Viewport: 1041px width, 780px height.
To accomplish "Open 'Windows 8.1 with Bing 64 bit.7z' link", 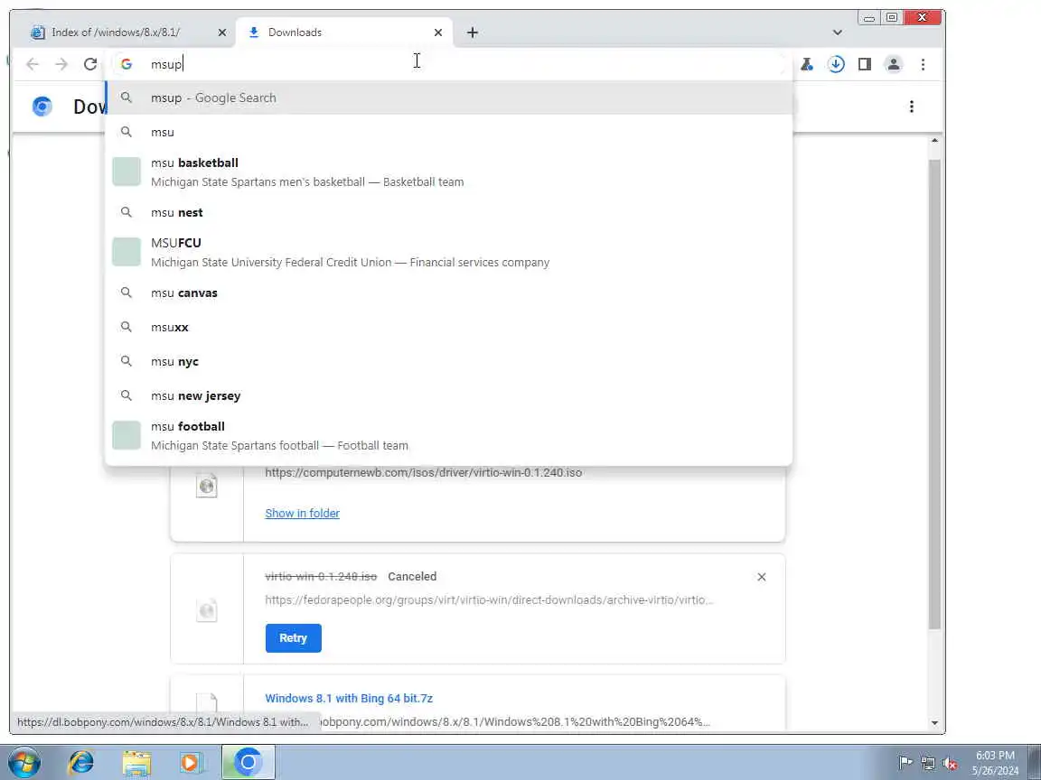I will click(x=349, y=699).
